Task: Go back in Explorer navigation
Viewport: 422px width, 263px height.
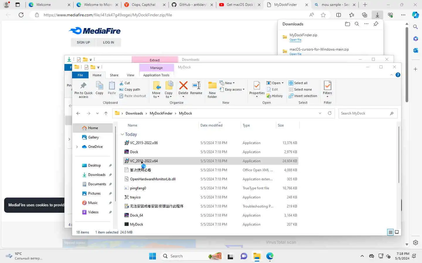Action: (78, 113)
